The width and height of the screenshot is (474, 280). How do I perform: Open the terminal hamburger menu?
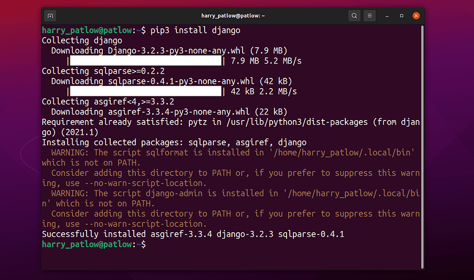click(x=369, y=16)
